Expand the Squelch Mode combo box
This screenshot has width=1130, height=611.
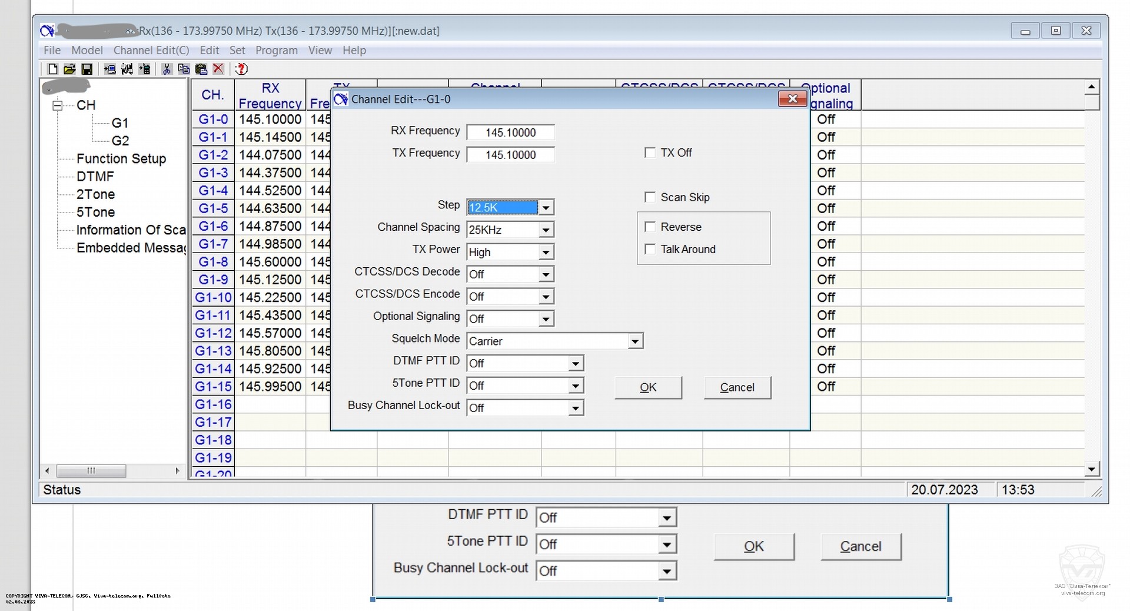click(x=634, y=341)
